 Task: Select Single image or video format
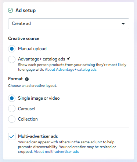click(12, 98)
